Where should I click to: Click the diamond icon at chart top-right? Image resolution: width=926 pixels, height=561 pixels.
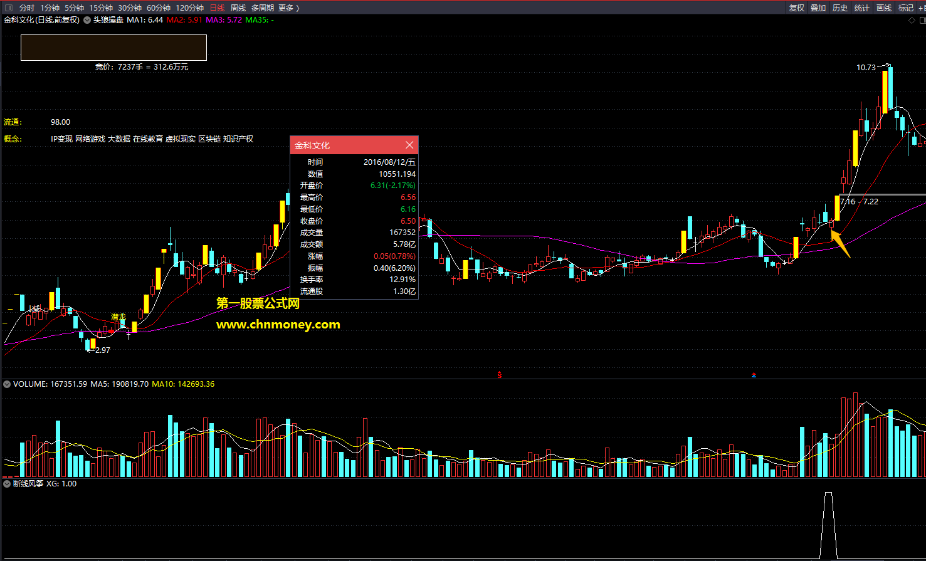coord(912,20)
